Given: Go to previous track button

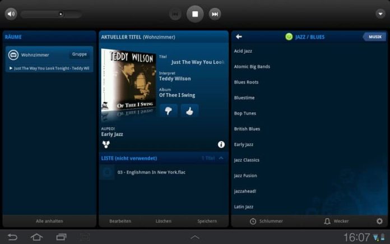Looking at the screenshot, I should pyautogui.click(x=175, y=14).
